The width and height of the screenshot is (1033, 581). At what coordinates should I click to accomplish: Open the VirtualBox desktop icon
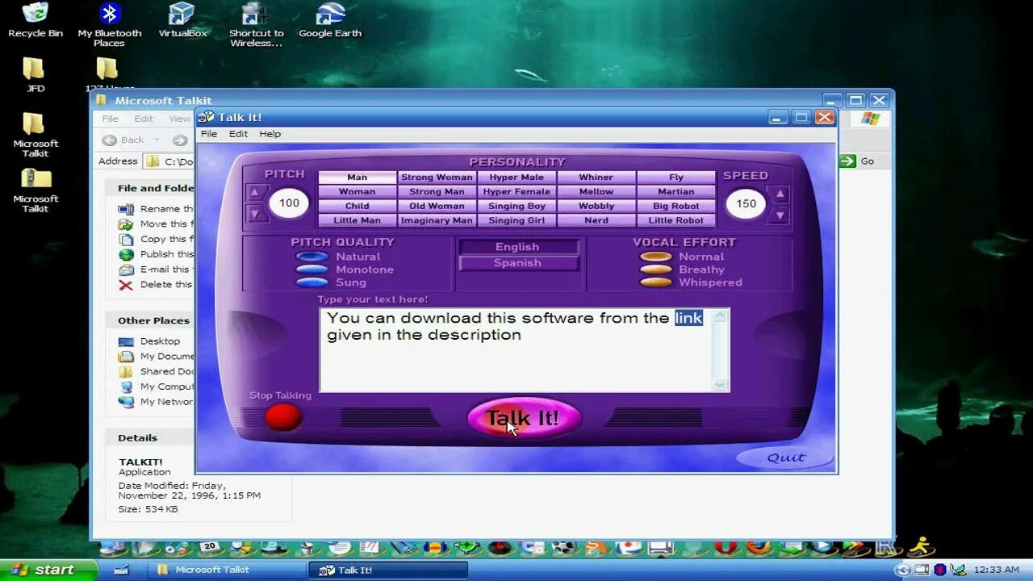[183, 20]
